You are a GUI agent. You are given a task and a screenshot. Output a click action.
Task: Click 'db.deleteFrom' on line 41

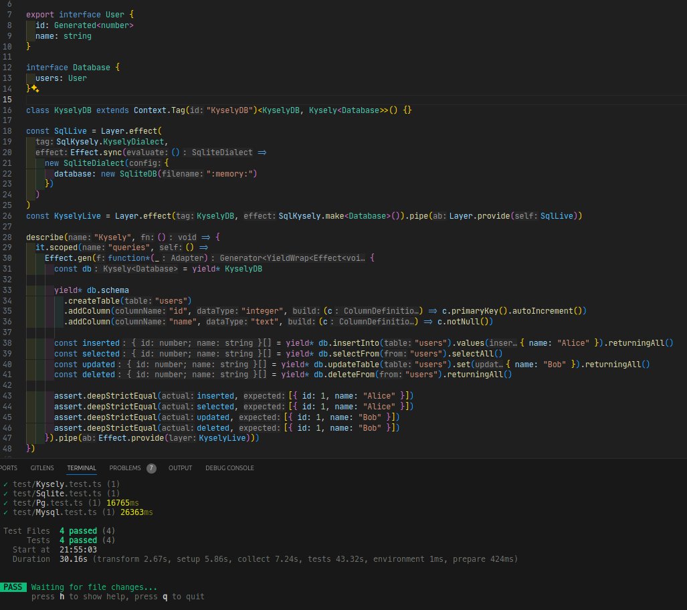[x=344, y=375]
